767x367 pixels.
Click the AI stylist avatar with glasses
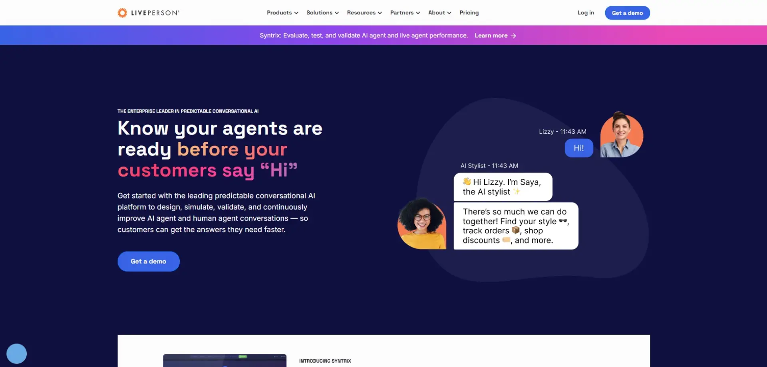pos(422,224)
